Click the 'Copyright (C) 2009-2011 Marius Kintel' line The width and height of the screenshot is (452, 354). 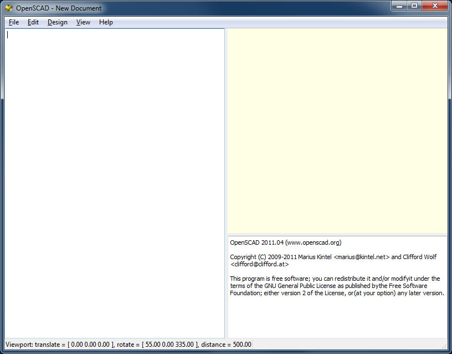[x=333, y=257]
